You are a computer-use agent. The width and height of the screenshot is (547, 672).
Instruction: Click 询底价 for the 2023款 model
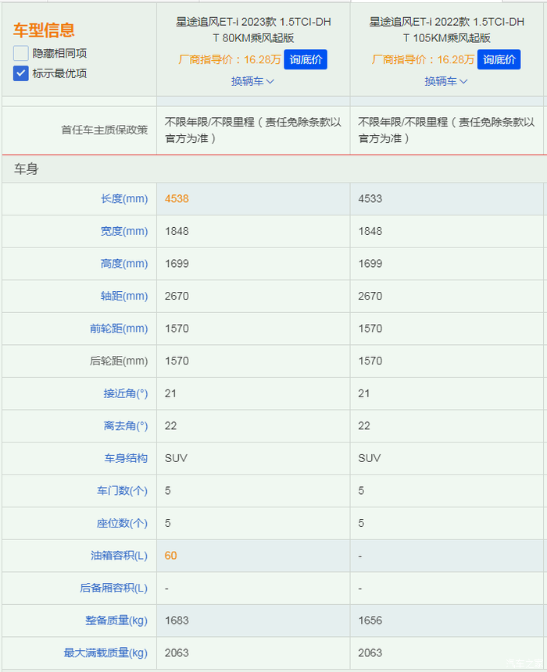[305, 59]
